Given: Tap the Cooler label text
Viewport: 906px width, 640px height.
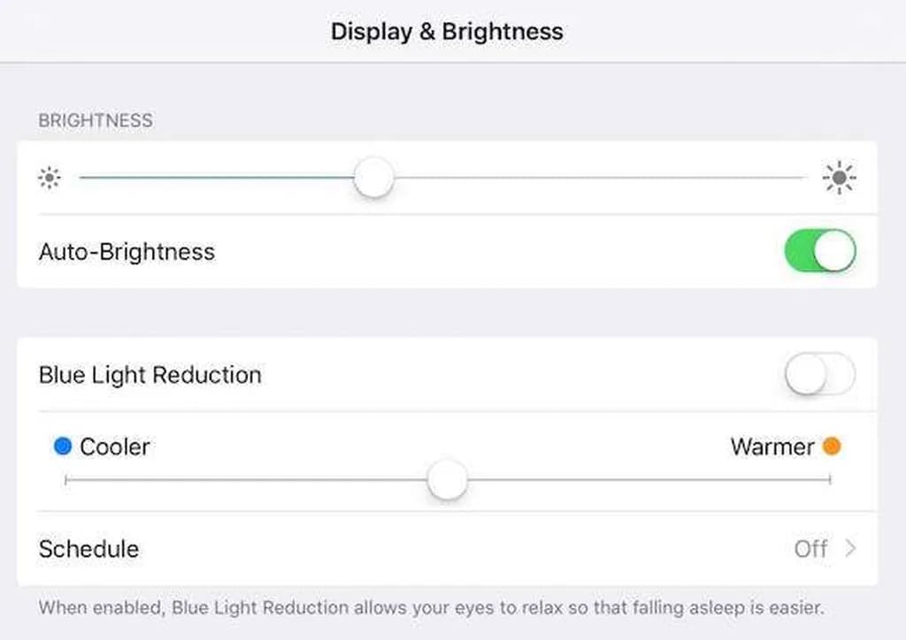Looking at the screenshot, I should 115,447.
